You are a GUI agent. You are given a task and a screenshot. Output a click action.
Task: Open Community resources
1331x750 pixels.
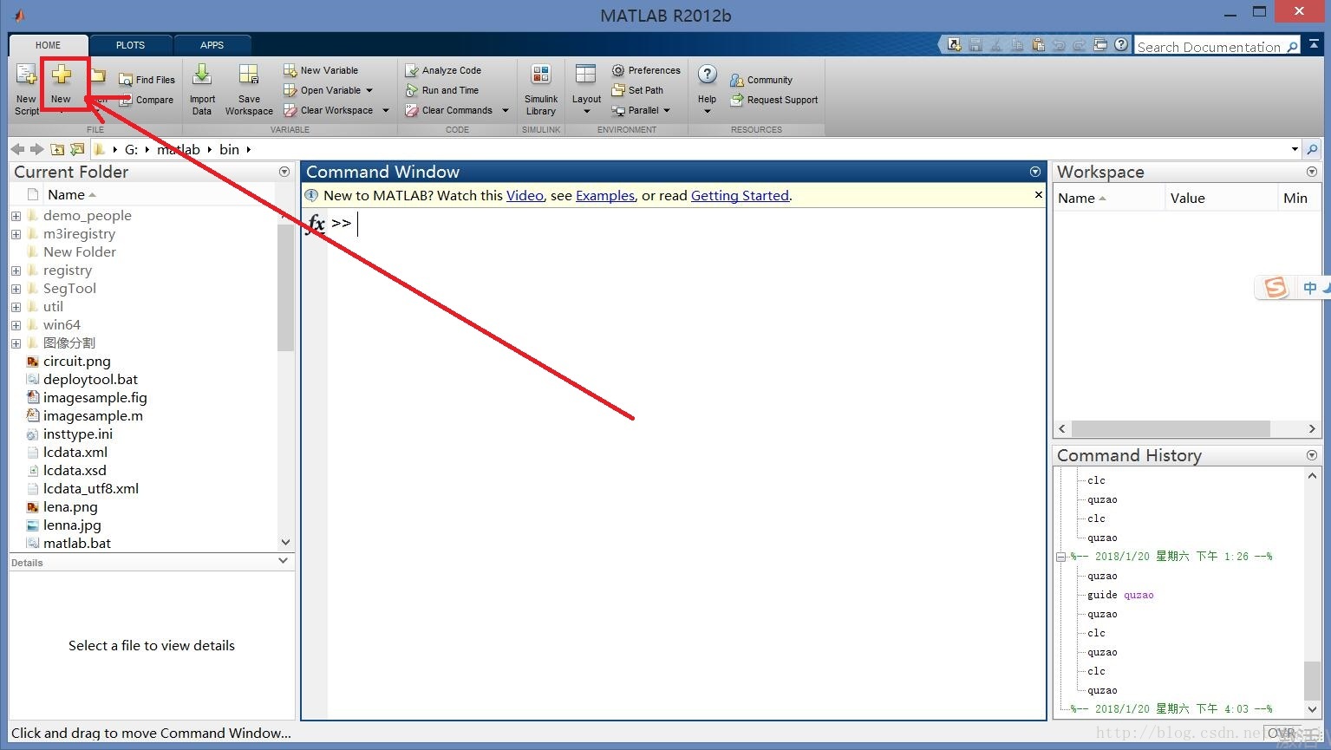click(761, 80)
